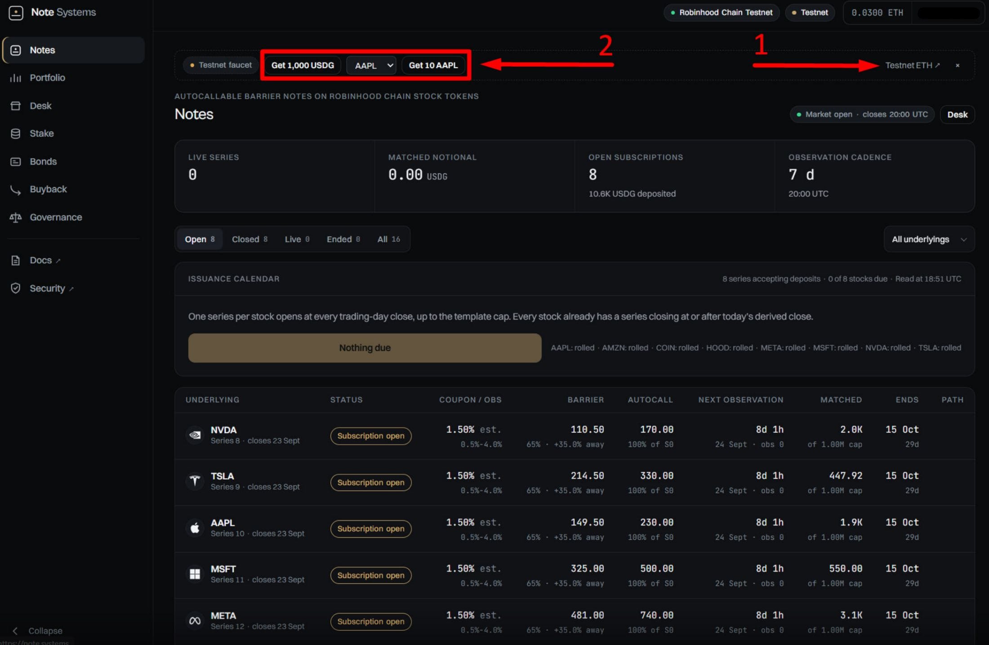Switch to the Open tab
The width and height of the screenshot is (989, 645).
click(200, 239)
